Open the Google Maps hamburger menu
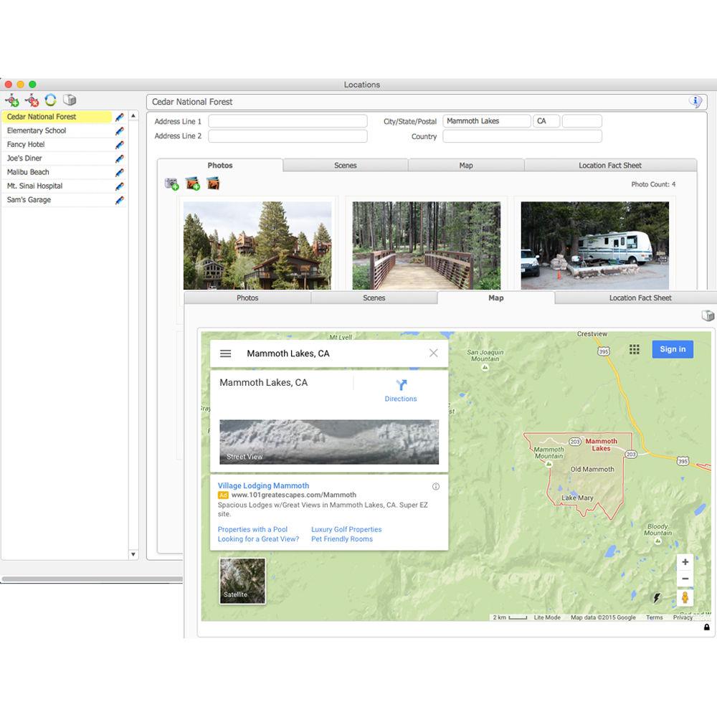The height and width of the screenshot is (717, 717). [x=226, y=353]
